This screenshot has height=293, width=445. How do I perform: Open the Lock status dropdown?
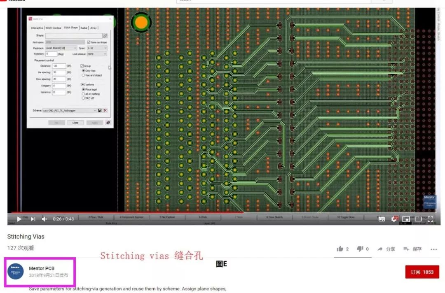(x=97, y=54)
